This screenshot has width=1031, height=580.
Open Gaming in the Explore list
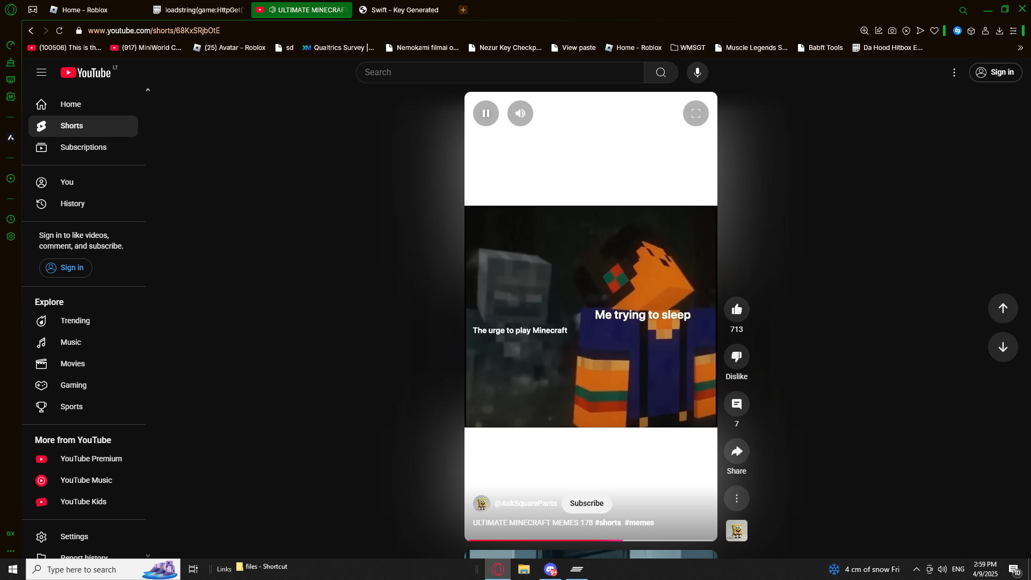83,385
